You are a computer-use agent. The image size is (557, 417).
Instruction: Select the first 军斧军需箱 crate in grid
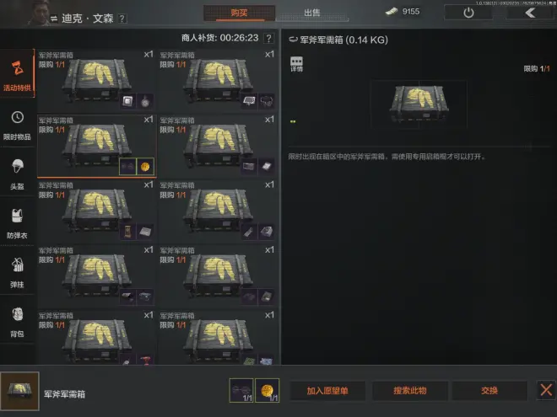[x=96, y=81]
